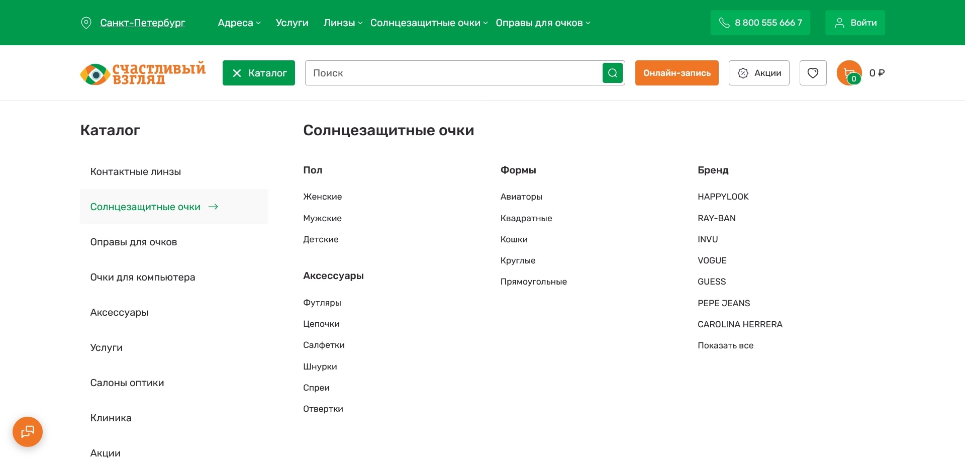
Task: Open Солнцезащитные очки top menu dropdown
Action: (429, 23)
